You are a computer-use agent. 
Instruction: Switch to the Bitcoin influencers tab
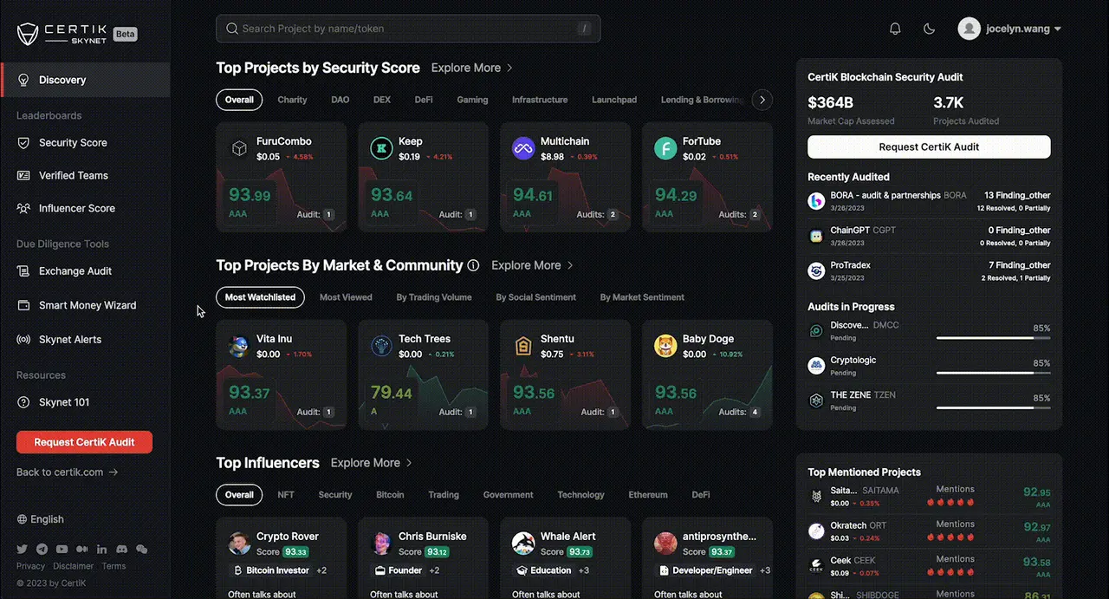click(x=390, y=495)
